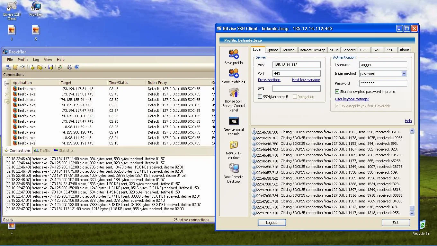Click the X icon left of connections list

[x=7, y=94]
